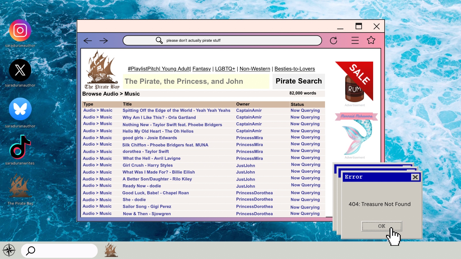
Task: Open the Instagram desktop icon
Action: point(20,31)
